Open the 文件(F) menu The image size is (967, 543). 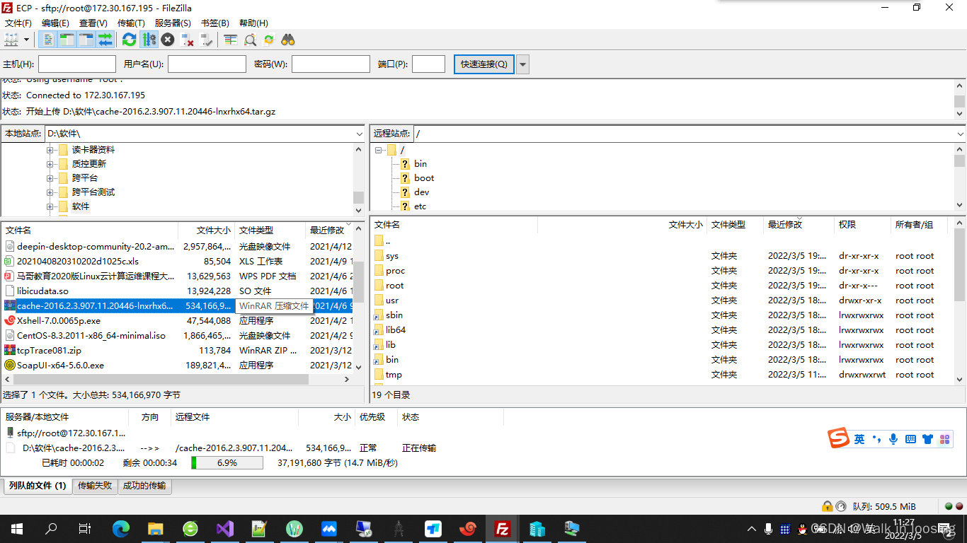click(x=18, y=23)
